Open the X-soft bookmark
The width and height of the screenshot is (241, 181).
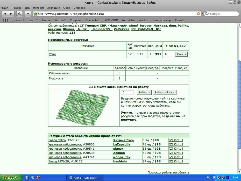point(179,20)
